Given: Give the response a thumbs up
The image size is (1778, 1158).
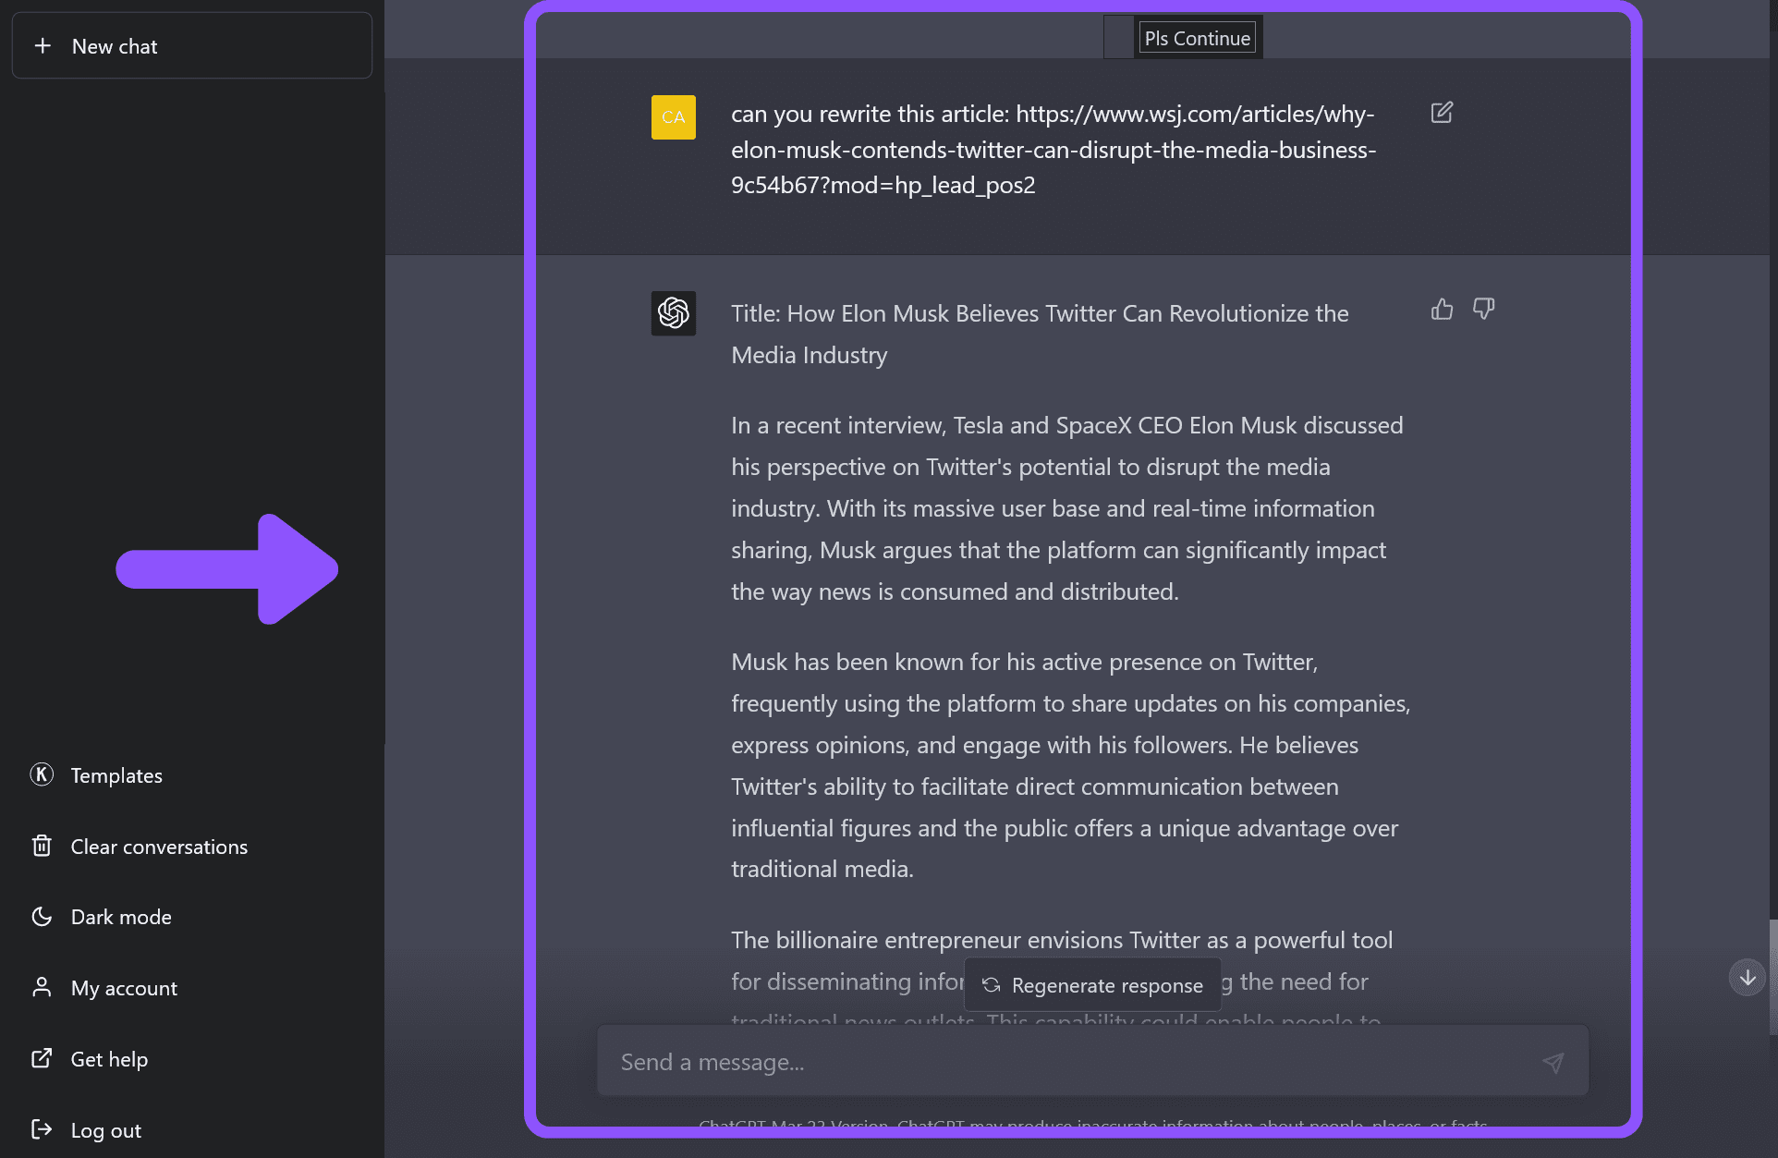Looking at the screenshot, I should (x=1442, y=309).
